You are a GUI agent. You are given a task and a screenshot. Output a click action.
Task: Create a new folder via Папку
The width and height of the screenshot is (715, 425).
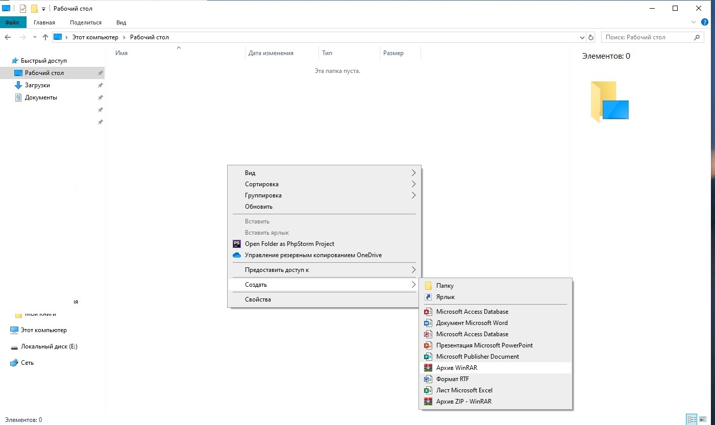pos(495,286)
